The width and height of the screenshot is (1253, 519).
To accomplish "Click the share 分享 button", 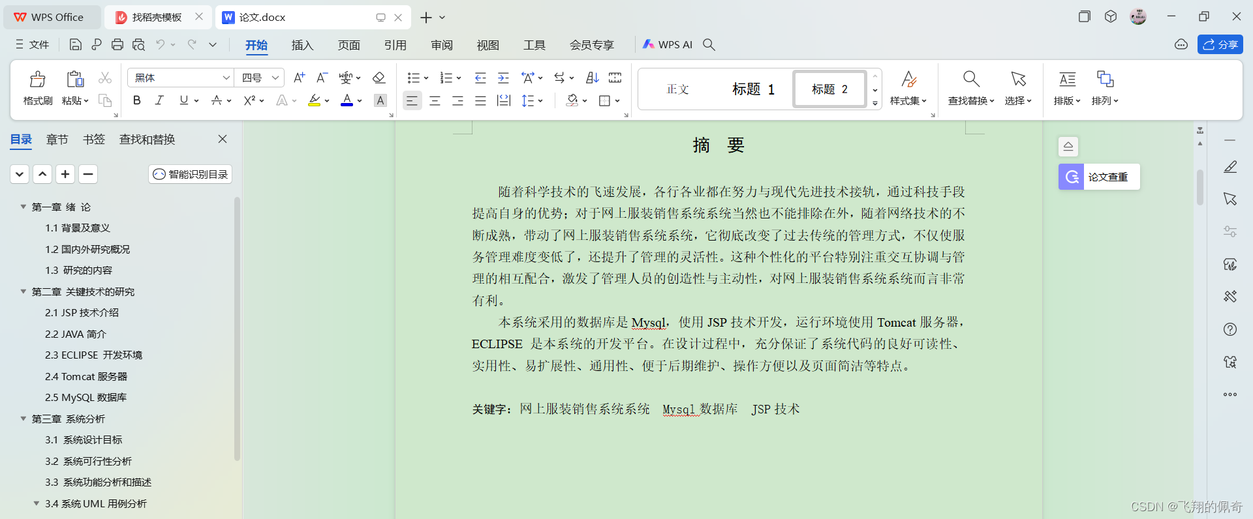I will (1220, 44).
